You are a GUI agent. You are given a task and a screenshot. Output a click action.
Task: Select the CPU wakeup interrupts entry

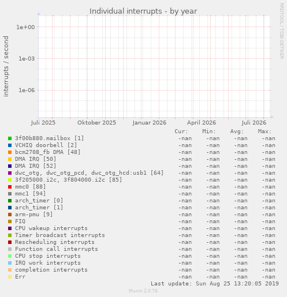[x=51, y=228]
